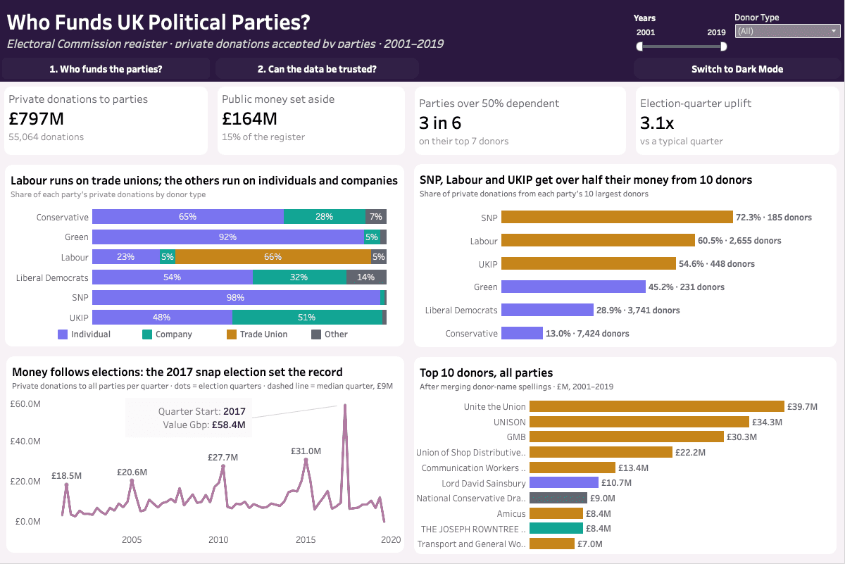Select the Other legend swatch

click(x=316, y=334)
